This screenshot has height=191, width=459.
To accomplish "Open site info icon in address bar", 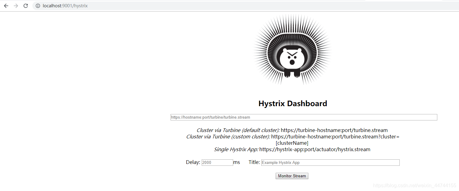I will [38, 6].
